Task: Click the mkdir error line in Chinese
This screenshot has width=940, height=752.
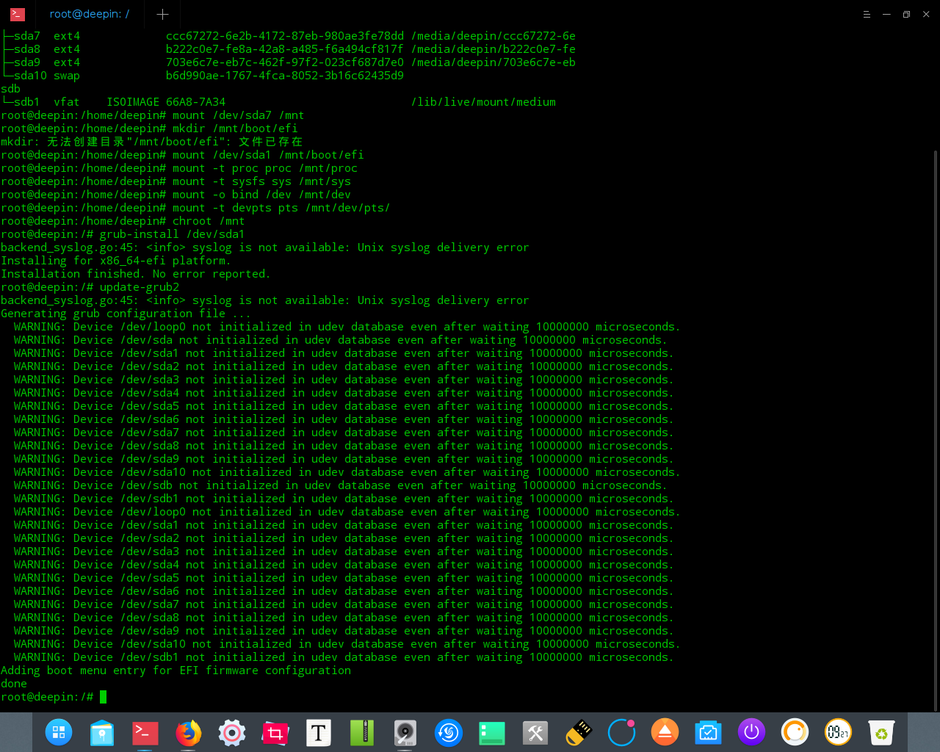Action: point(152,142)
